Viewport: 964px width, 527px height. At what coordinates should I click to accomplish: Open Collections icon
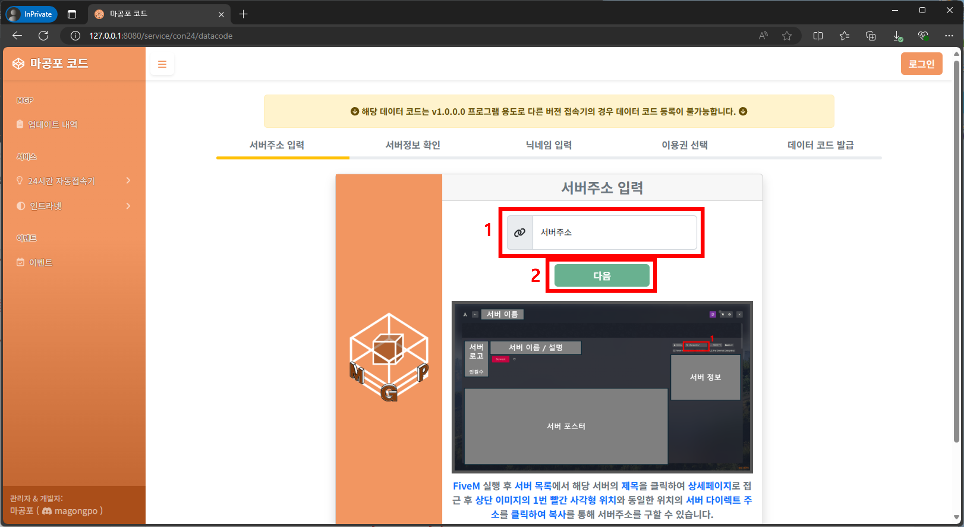coord(871,36)
